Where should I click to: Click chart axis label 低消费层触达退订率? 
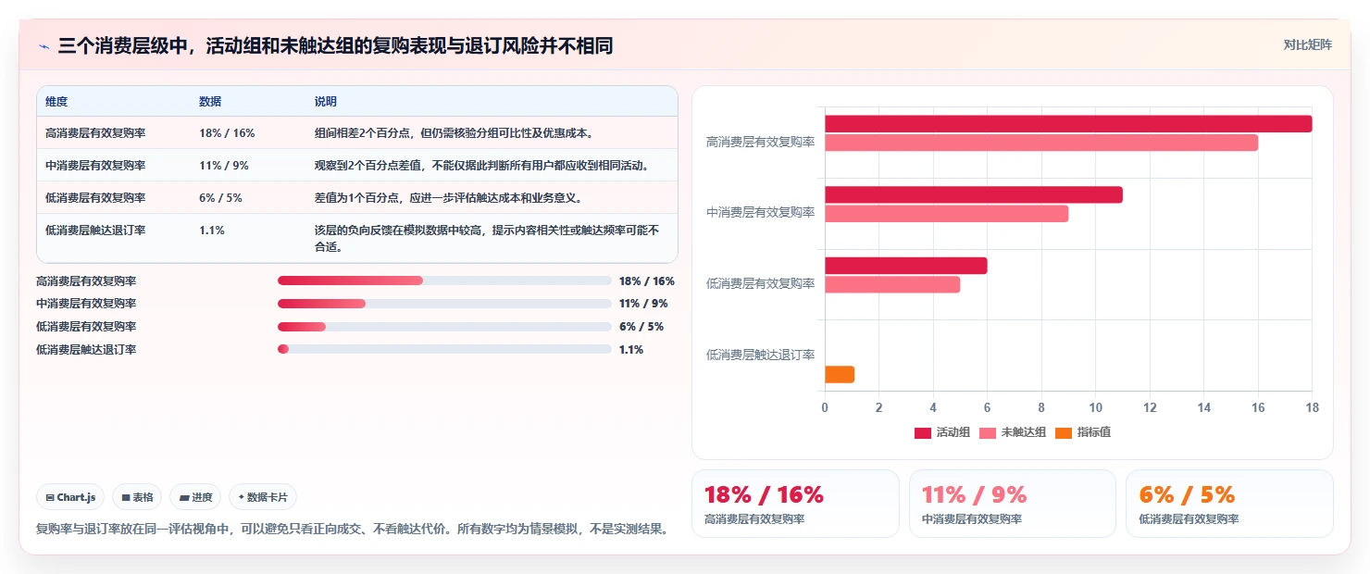coord(760,355)
